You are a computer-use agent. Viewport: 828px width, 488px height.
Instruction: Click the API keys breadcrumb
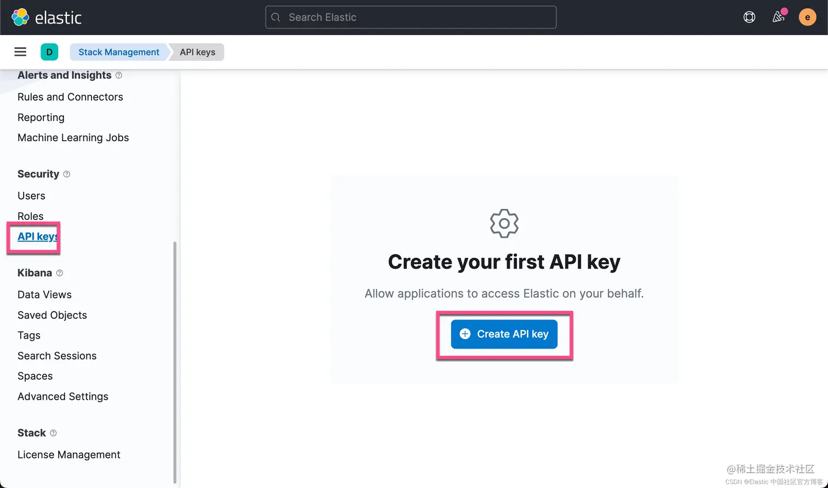point(198,52)
